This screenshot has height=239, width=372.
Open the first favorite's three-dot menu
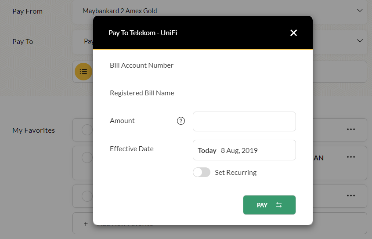pos(350,130)
